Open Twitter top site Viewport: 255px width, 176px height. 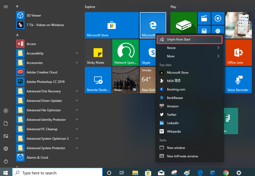[x=189, y=115]
